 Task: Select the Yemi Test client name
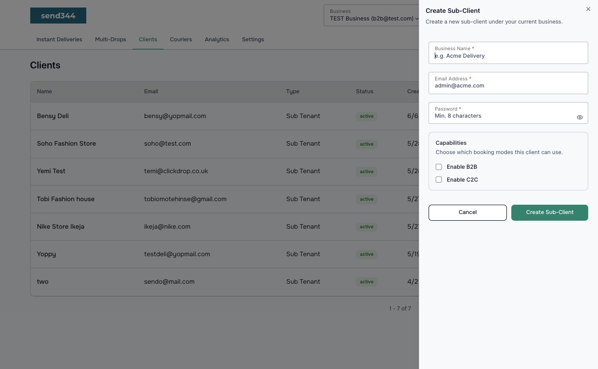click(51, 171)
